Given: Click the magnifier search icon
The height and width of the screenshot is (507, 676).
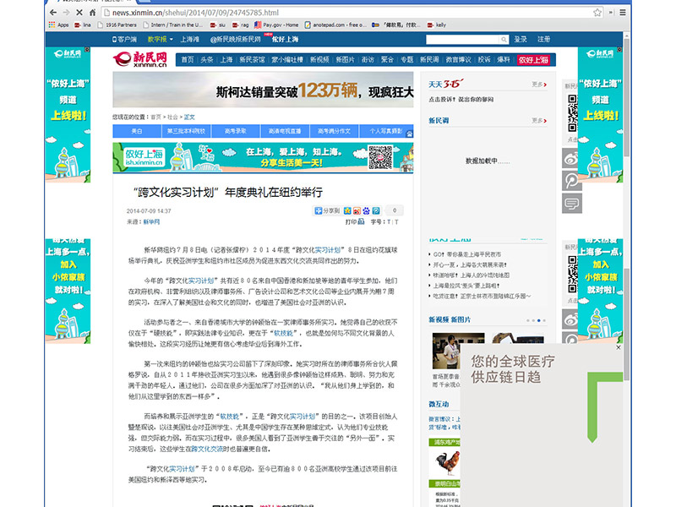Looking at the screenshot, I should click(504, 40).
